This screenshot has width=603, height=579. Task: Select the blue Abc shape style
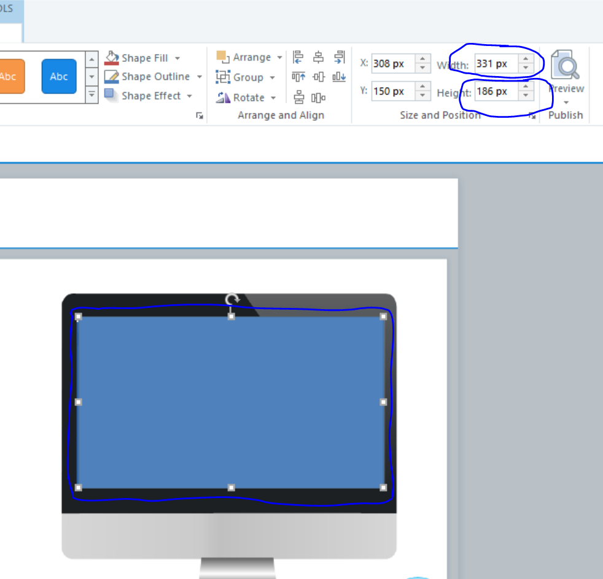coord(59,76)
